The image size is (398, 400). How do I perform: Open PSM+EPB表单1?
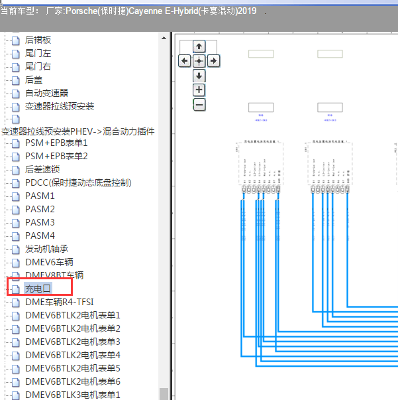point(56,143)
